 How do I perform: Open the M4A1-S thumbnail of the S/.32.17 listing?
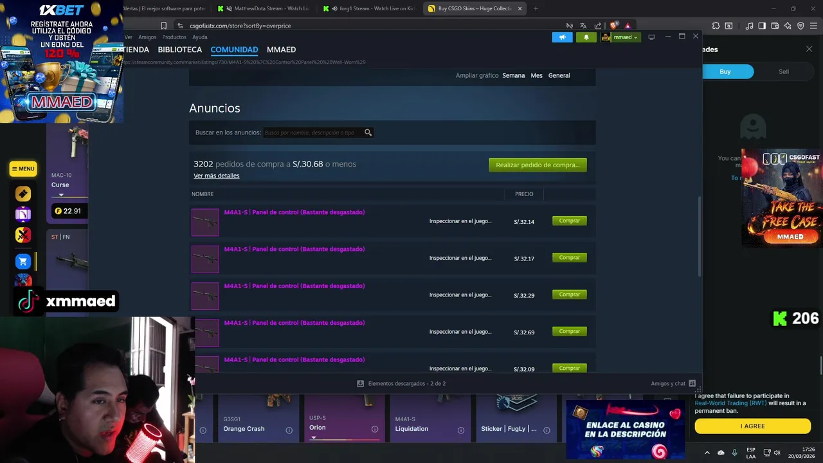coord(205,259)
